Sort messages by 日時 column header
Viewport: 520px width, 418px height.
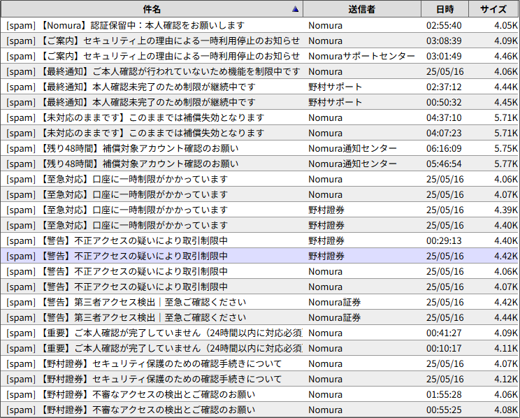[x=445, y=9]
